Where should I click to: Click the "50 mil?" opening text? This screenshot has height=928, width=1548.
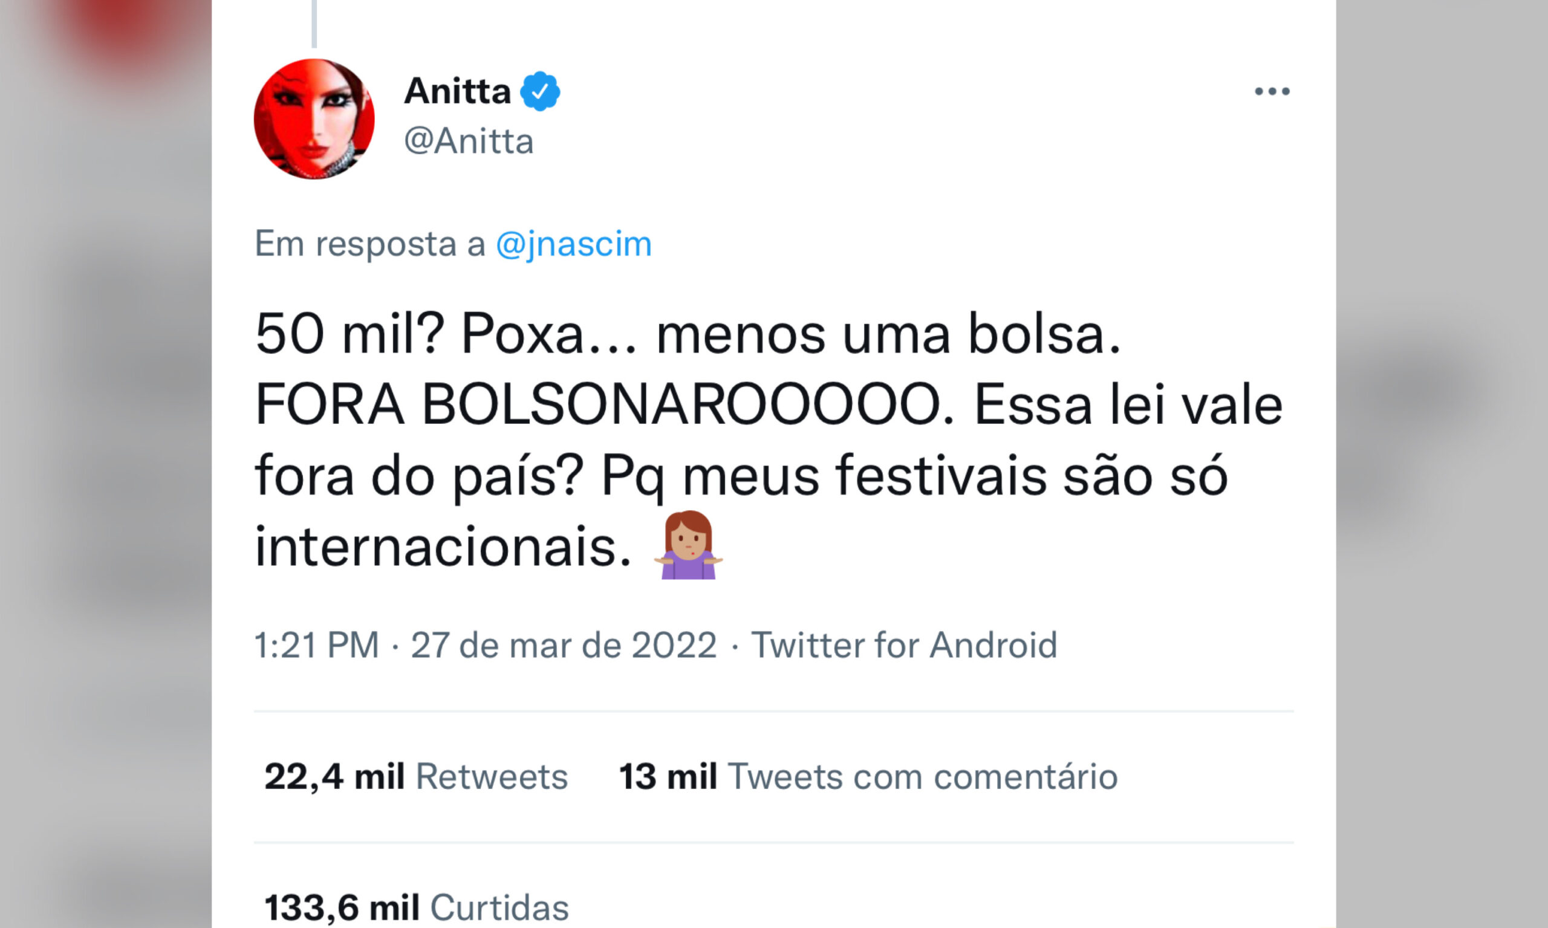coord(350,334)
